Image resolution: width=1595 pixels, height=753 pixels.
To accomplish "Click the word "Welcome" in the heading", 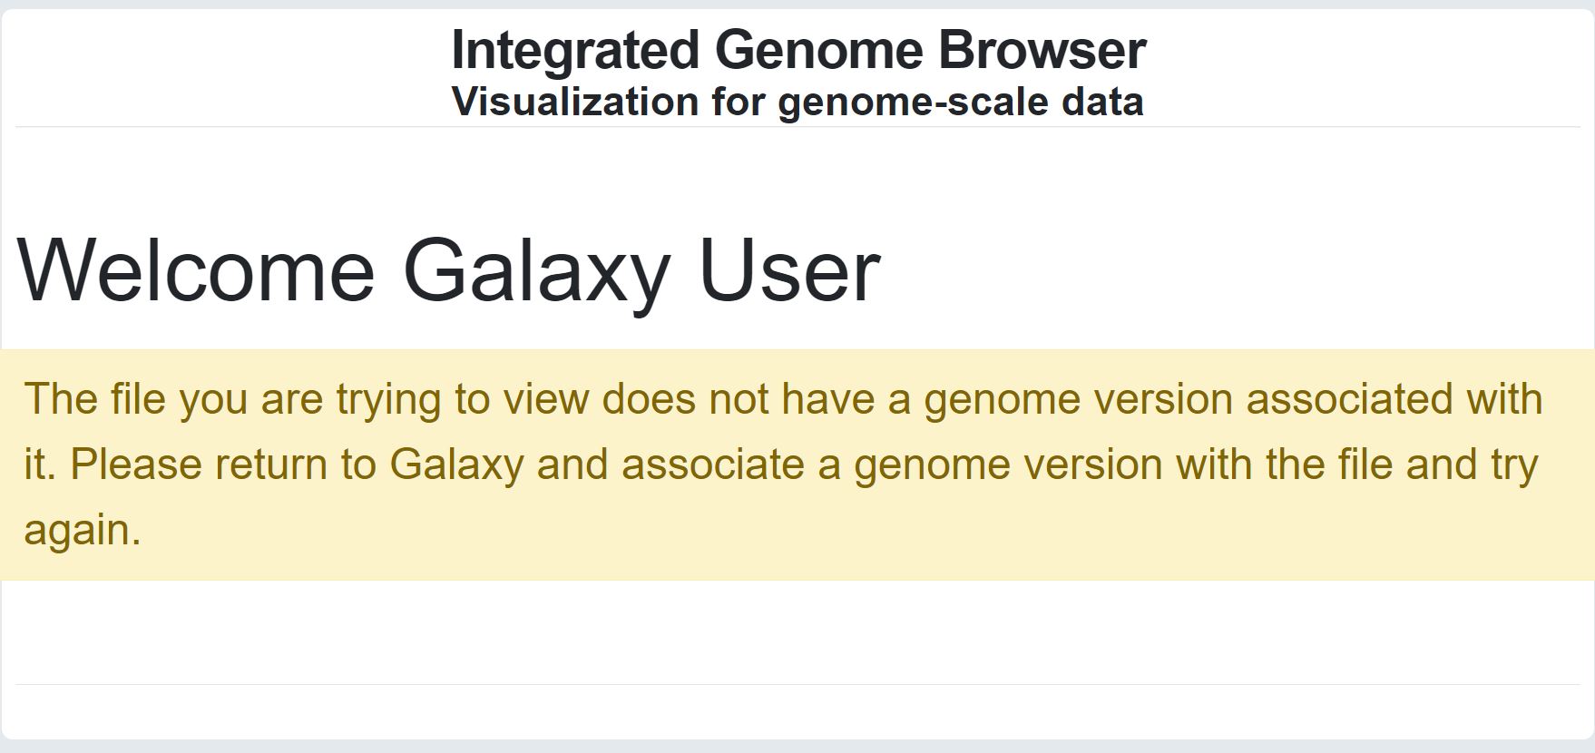I will point(196,269).
